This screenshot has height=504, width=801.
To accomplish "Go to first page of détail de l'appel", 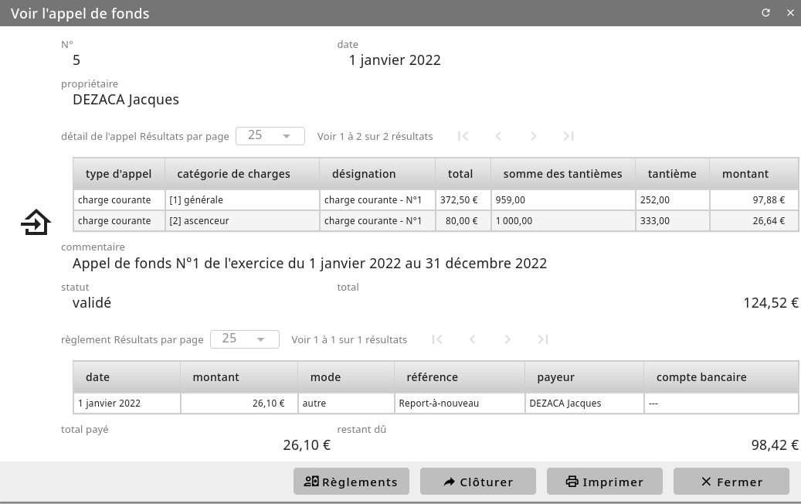I will click(x=463, y=136).
